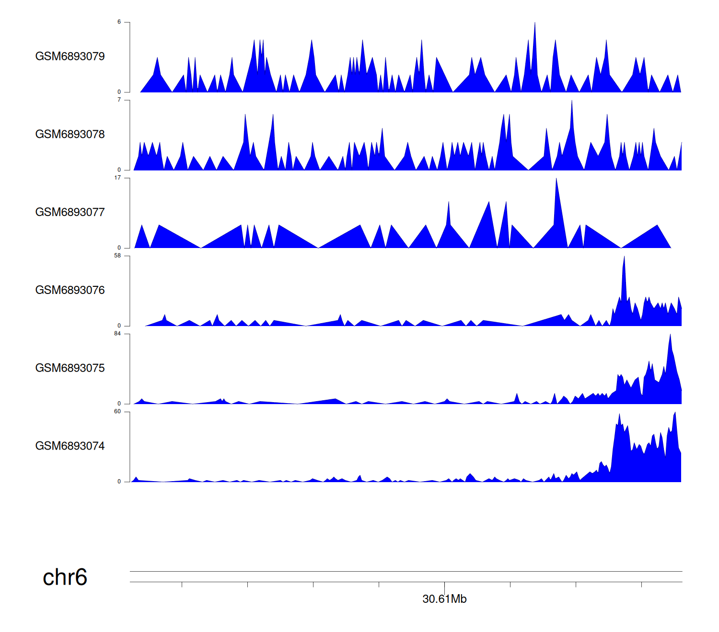Click the rightmost tick on genomic axis
This screenshot has height=632, width=719.
click(641, 585)
